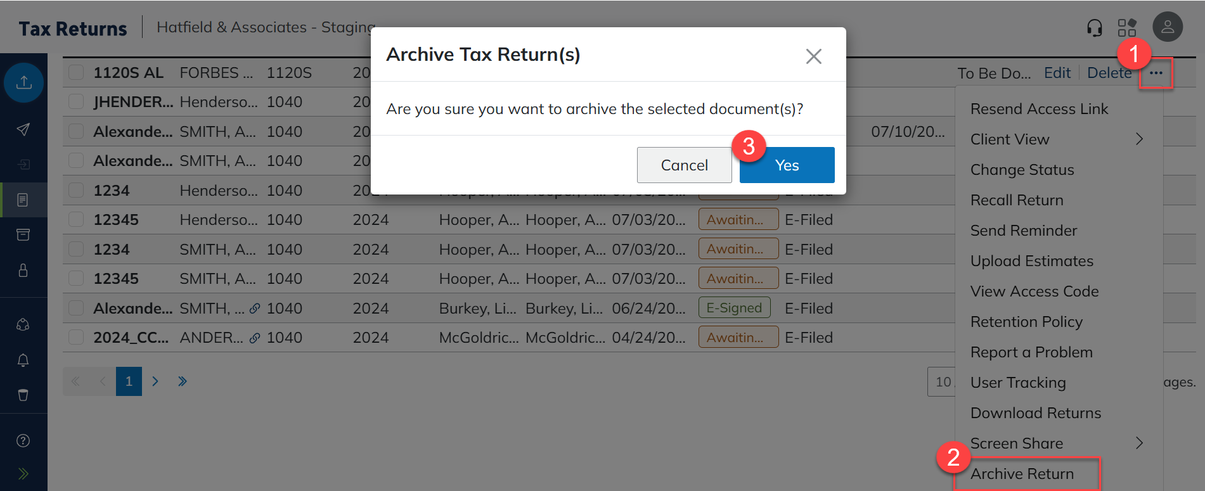1205x491 pixels.
Task: Expand the Client View submenu
Action: [1138, 139]
